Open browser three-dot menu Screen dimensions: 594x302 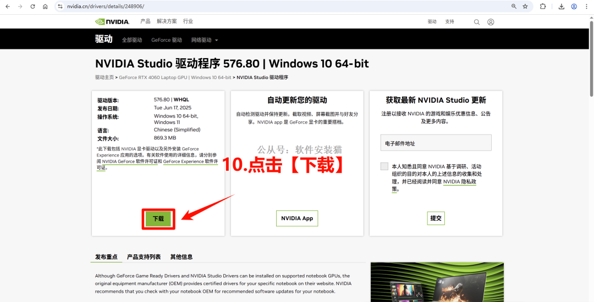click(x=587, y=7)
